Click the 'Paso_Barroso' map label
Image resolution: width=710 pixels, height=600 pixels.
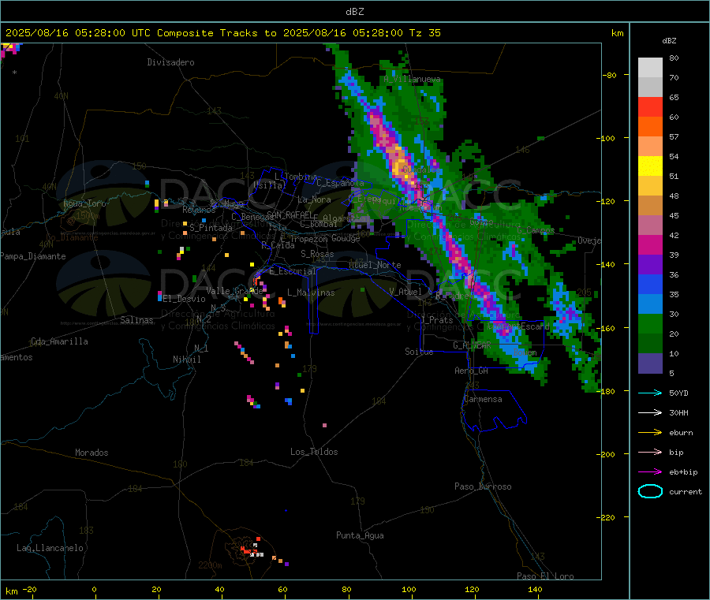(483, 486)
